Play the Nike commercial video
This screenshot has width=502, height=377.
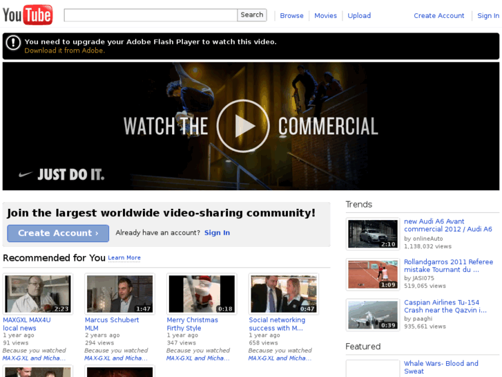coord(243,126)
